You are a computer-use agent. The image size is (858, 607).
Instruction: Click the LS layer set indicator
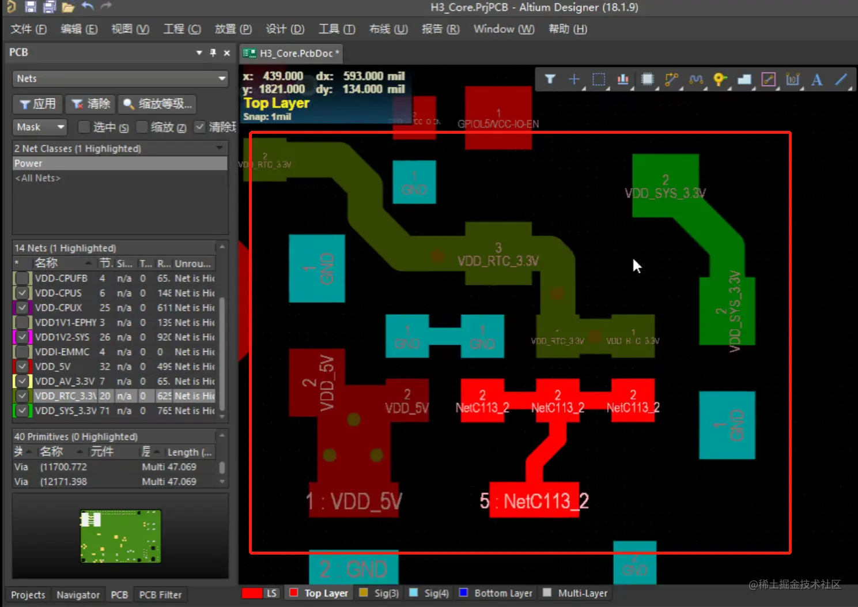pos(260,593)
